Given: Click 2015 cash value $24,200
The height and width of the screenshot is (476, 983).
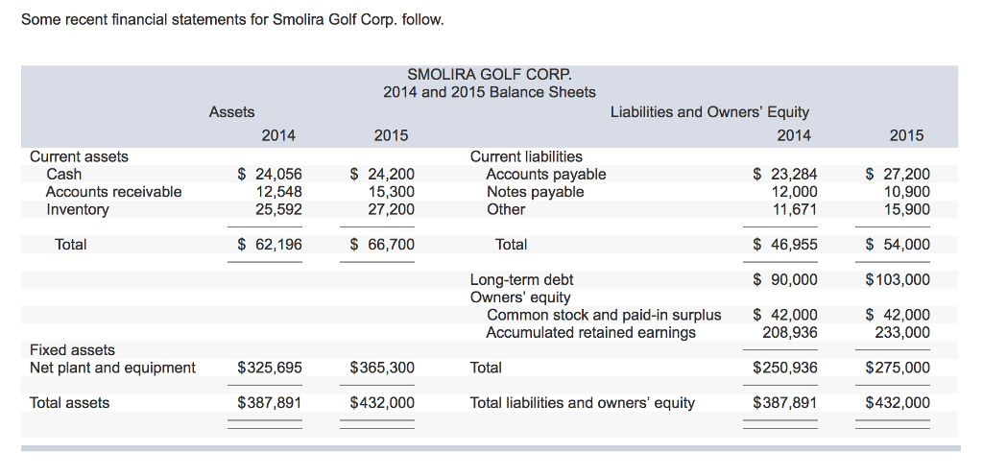Looking at the screenshot, I should point(382,174).
